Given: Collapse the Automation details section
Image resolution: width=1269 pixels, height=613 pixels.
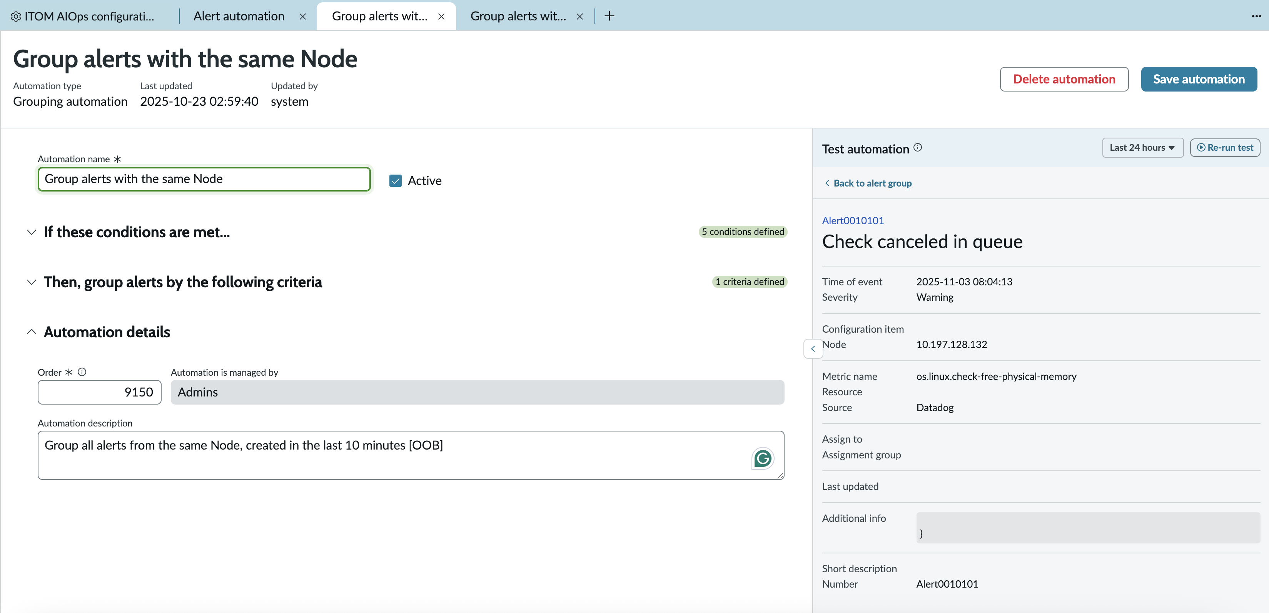Looking at the screenshot, I should click(x=32, y=332).
